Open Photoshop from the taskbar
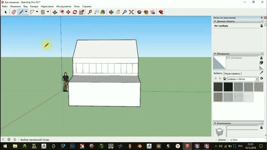Image resolution: width=267 pixels, height=150 pixels. tap(72, 146)
